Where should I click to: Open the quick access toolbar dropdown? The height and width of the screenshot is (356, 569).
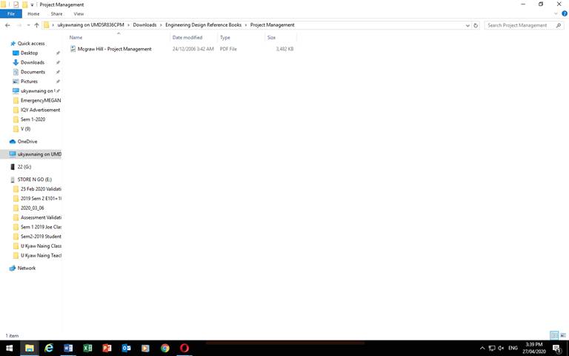[32, 4]
